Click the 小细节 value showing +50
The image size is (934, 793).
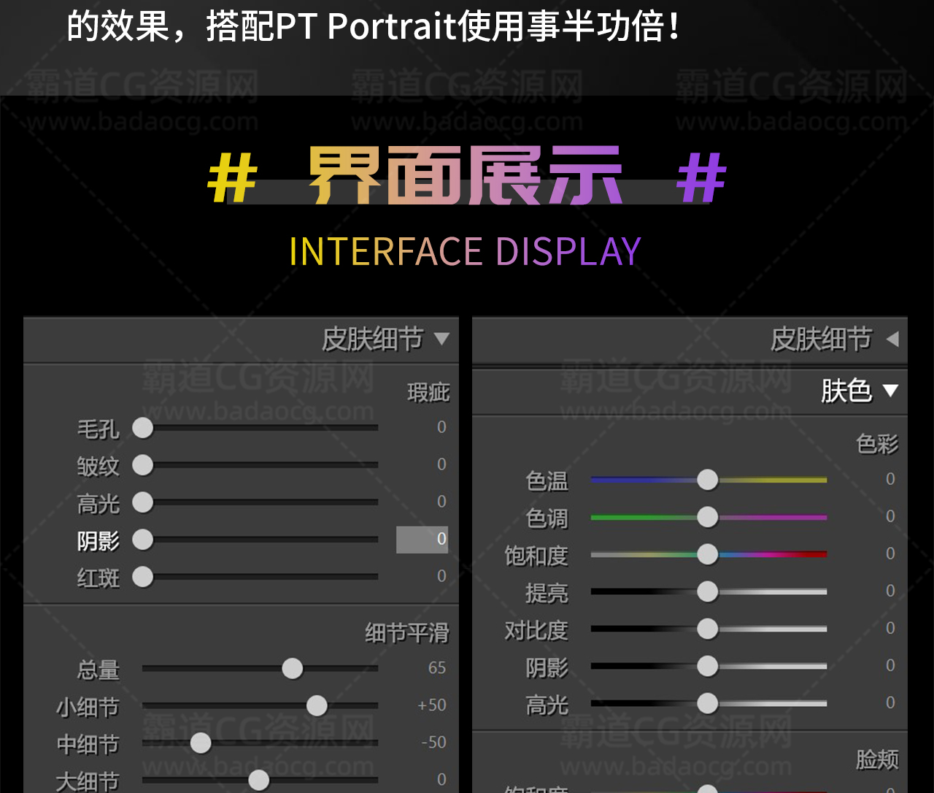(432, 705)
